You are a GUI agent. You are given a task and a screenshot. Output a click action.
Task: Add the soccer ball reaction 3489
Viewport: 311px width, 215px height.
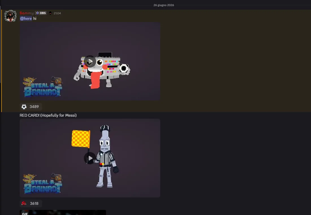[31, 107]
